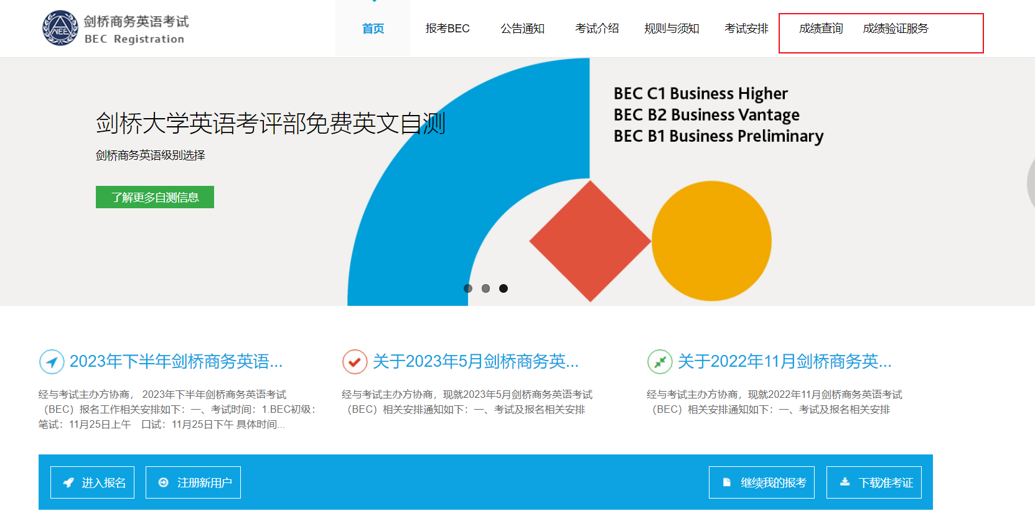
Task: Select the third carousel slide dot
Action: [503, 288]
